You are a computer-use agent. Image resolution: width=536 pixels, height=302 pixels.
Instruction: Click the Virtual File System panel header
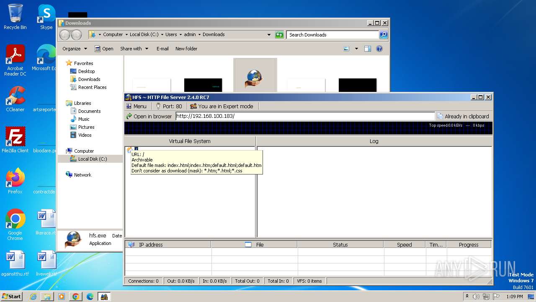[190, 141]
